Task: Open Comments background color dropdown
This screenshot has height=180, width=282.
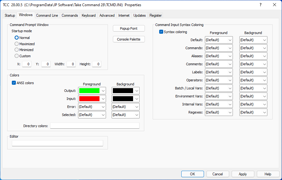Action: coord(253,64)
